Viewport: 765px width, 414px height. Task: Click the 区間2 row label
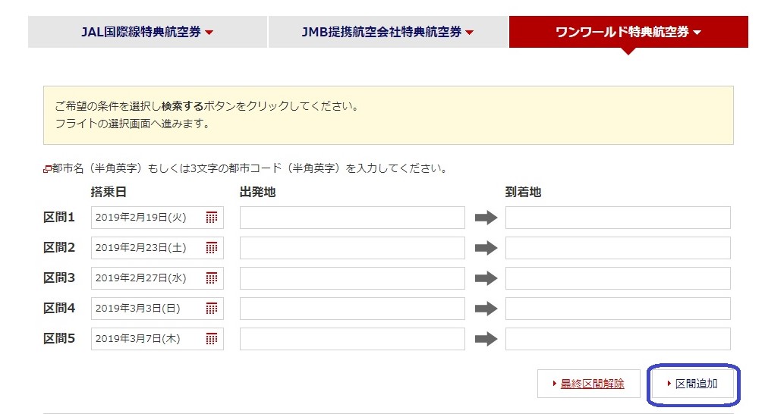[59, 248]
